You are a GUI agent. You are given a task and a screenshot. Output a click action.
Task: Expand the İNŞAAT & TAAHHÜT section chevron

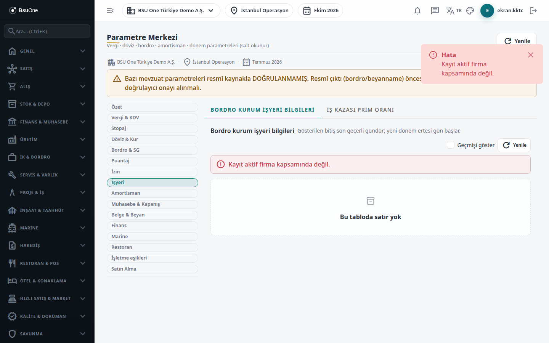point(83,210)
